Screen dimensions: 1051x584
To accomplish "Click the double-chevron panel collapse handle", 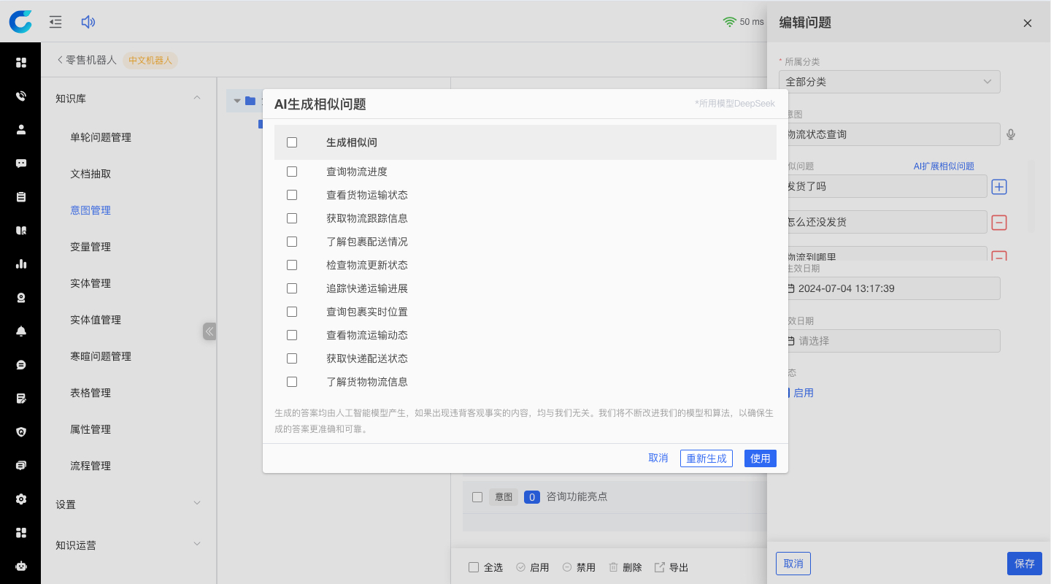I will (209, 331).
